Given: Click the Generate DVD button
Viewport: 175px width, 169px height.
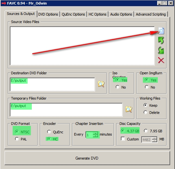Looking at the screenshot, I should 87,158.
